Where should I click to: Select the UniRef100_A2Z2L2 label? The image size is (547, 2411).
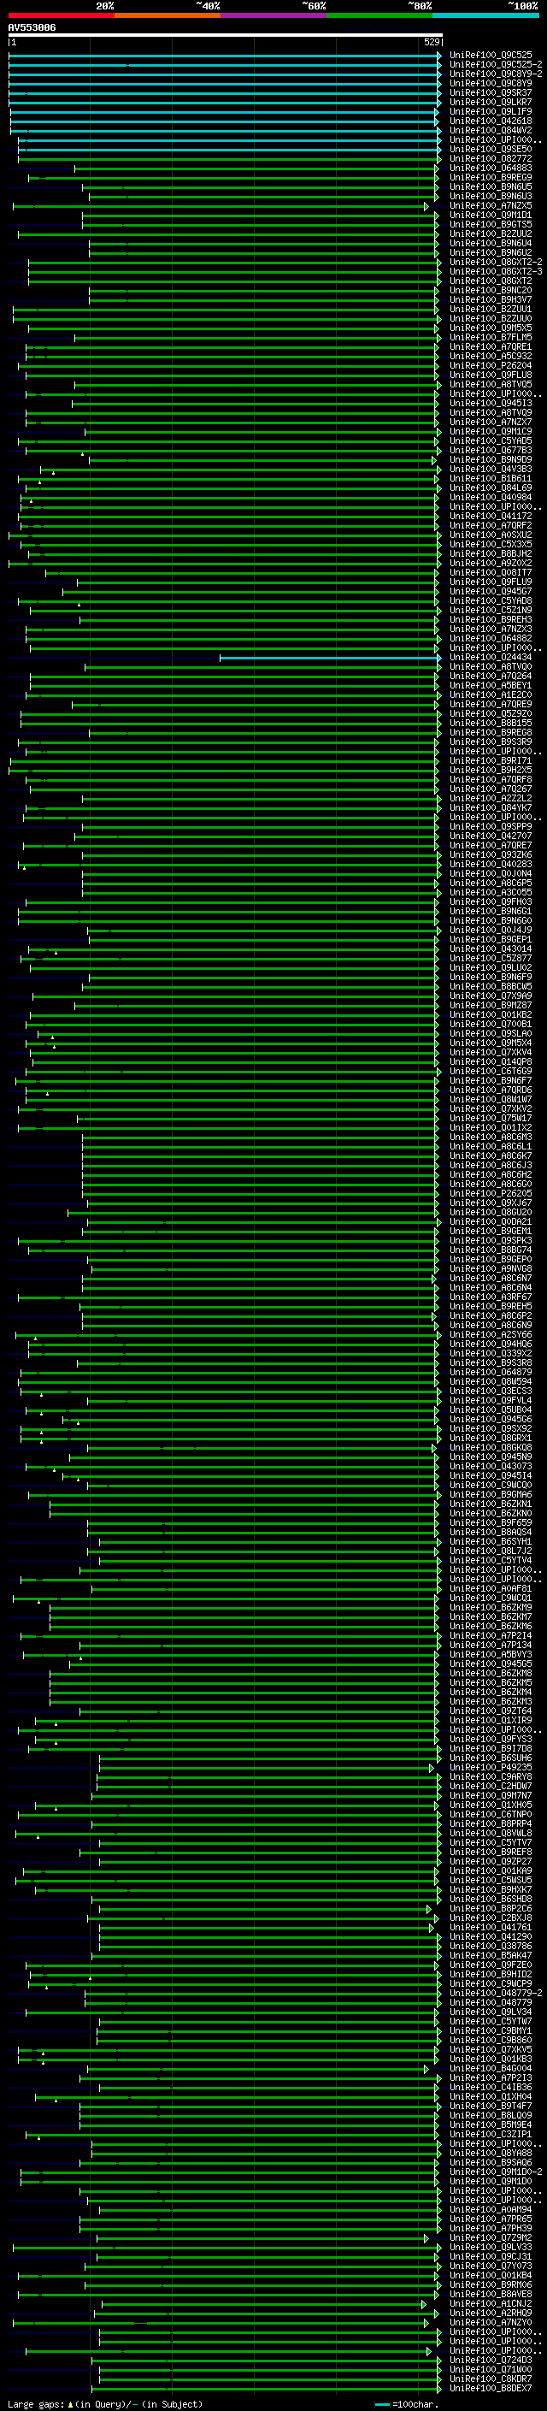491,798
